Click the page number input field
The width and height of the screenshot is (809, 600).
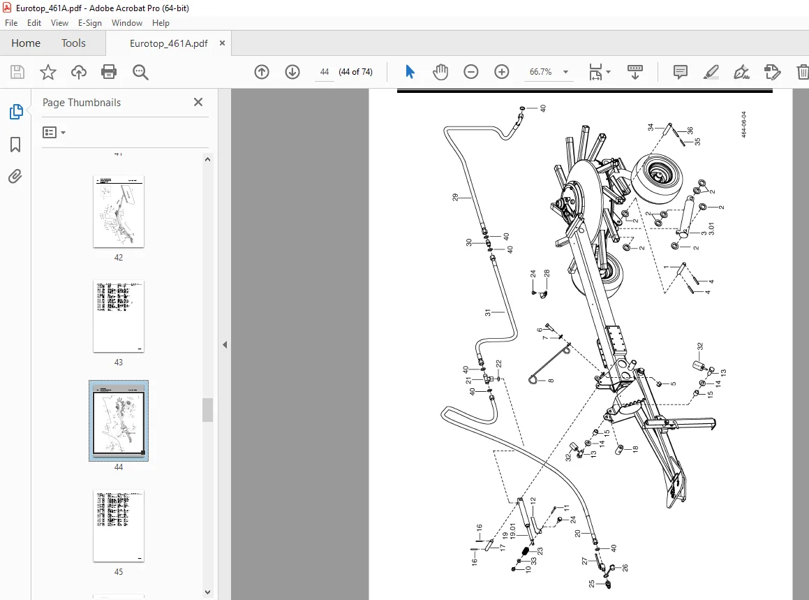[325, 72]
